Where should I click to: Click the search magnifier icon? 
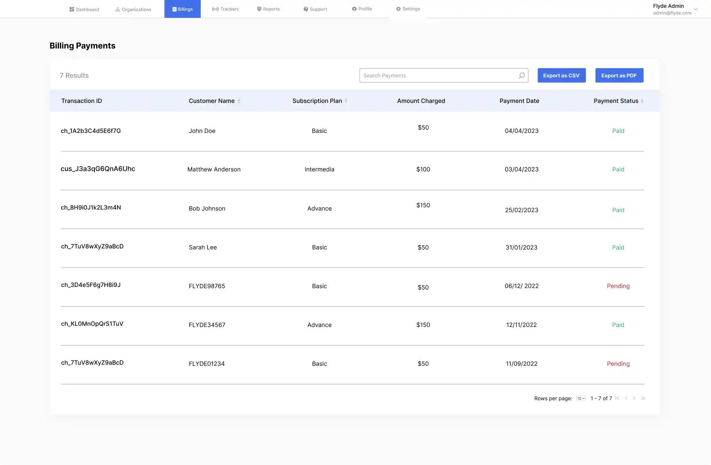(521, 76)
